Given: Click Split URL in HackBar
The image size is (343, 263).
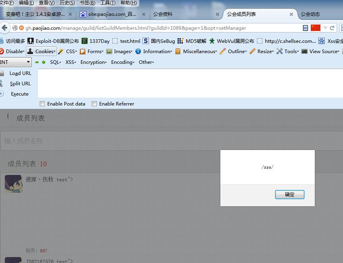Looking at the screenshot, I should click(20, 84).
